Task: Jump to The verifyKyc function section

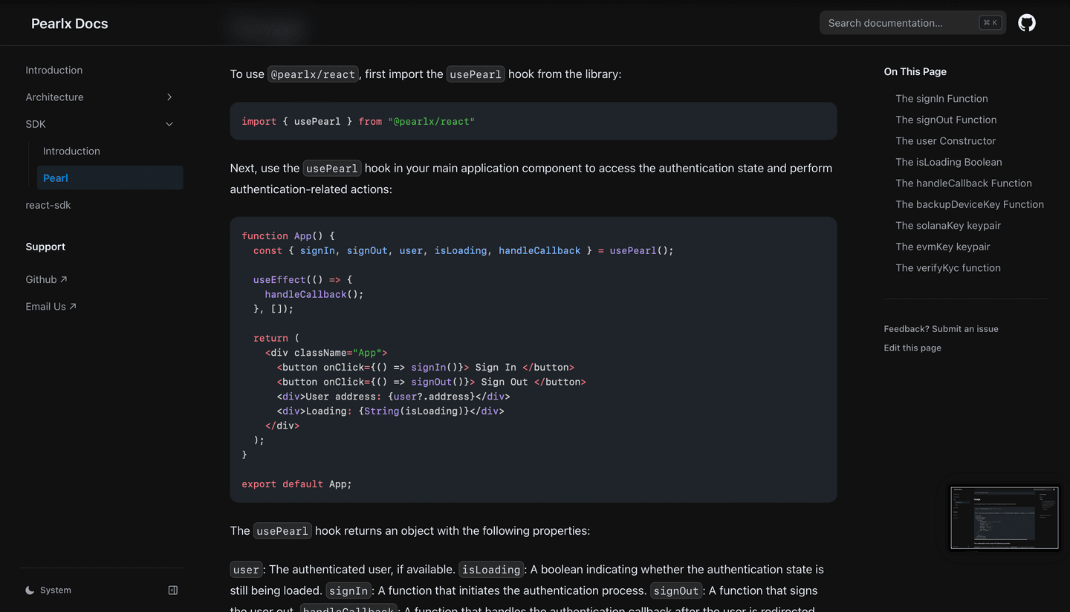Action: (948, 268)
